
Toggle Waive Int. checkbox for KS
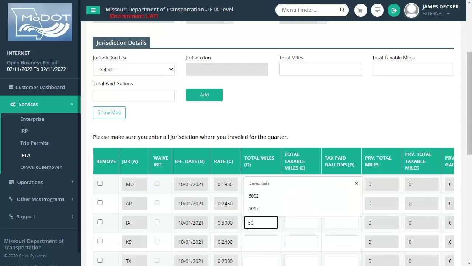tap(157, 241)
